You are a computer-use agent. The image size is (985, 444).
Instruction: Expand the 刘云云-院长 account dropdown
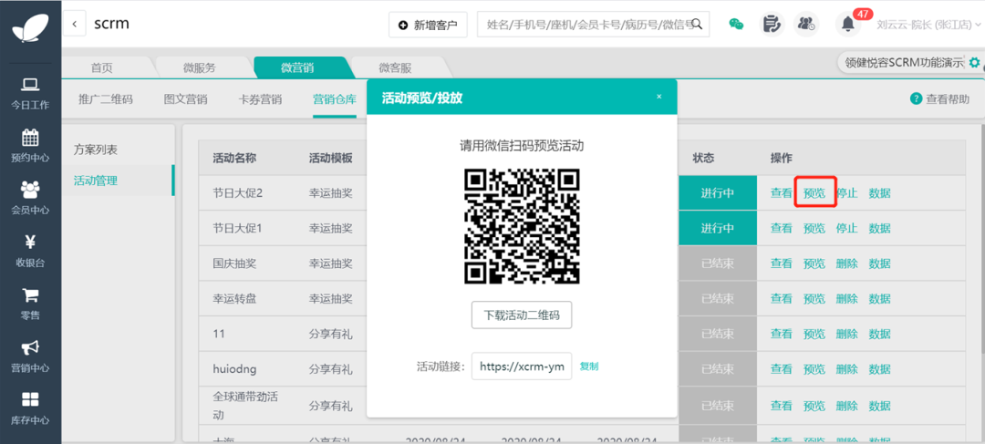point(928,26)
